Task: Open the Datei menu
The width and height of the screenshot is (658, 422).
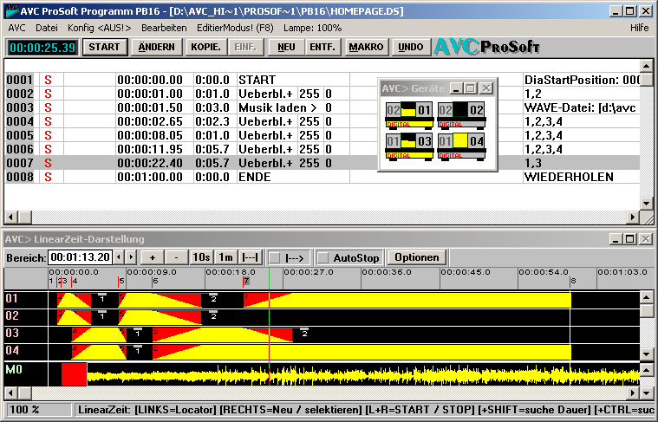Action: [x=47, y=28]
